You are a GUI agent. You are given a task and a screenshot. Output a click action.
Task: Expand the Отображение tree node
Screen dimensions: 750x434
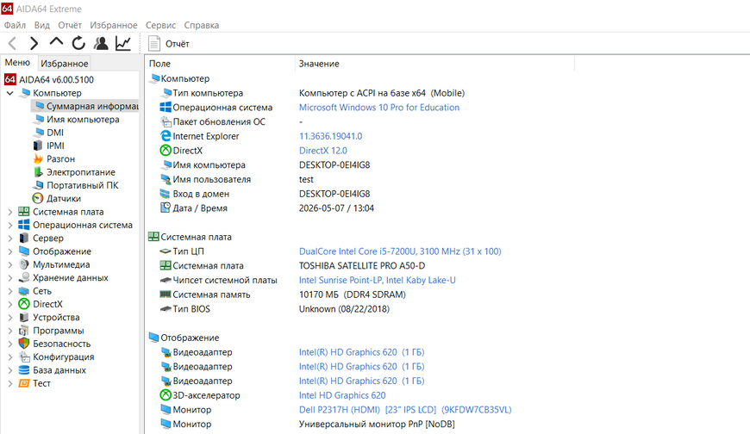pos(10,251)
